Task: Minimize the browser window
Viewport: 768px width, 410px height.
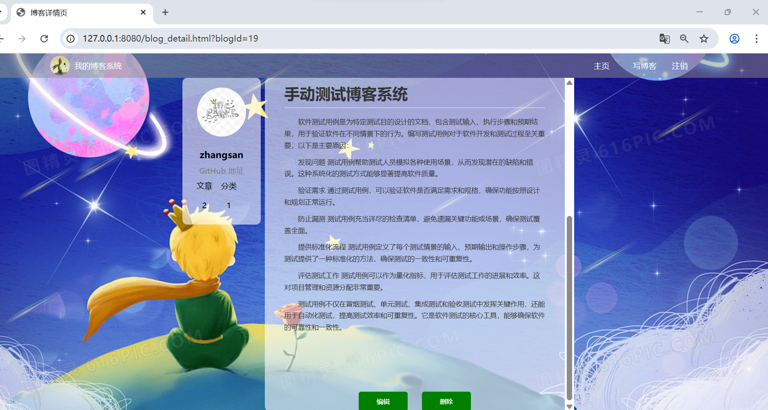Action: pos(699,12)
